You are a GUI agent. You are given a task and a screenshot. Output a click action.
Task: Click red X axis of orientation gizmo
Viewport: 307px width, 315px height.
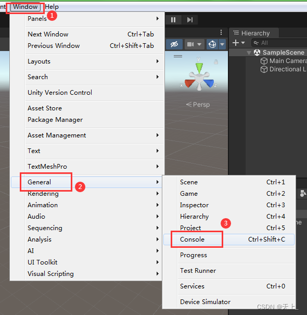click(189, 83)
